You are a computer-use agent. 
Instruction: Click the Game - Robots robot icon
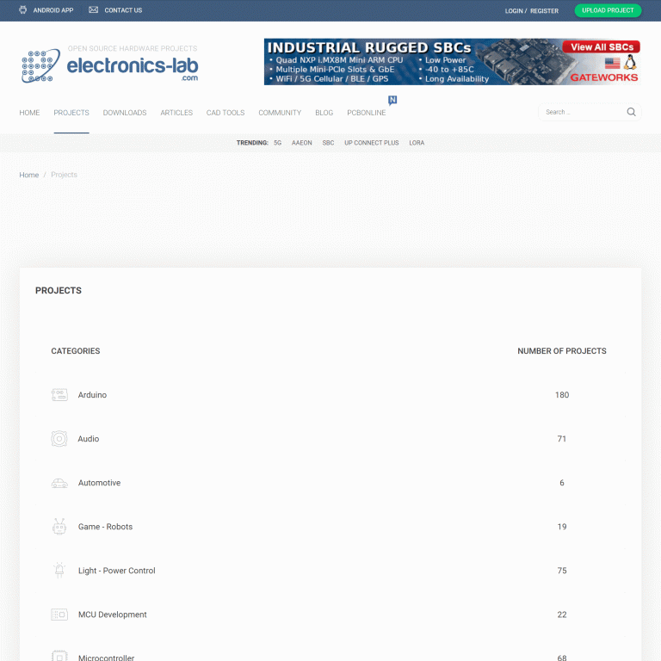[59, 527]
